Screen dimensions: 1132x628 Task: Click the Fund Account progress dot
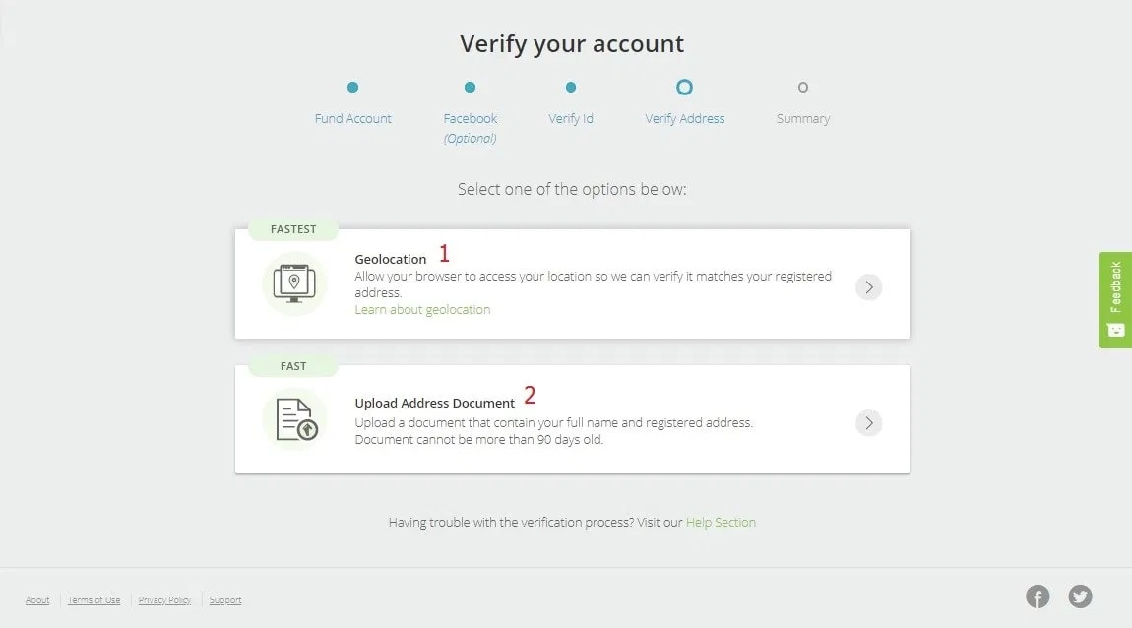pyautogui.click(x=352, y=88)
